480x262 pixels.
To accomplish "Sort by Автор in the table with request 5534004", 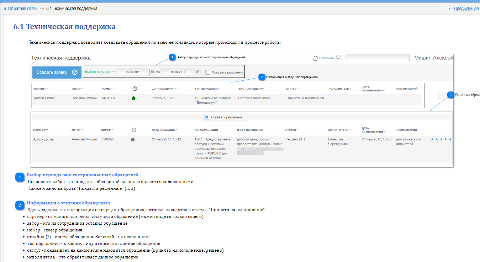I will pos(78,89).
